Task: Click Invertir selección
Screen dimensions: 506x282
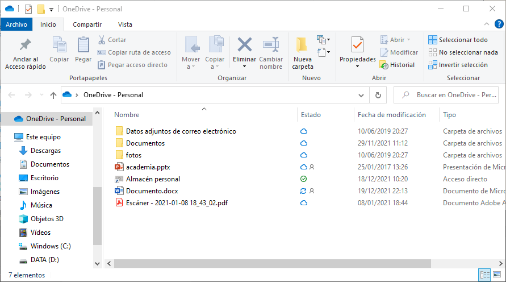Action: point(458,65)
